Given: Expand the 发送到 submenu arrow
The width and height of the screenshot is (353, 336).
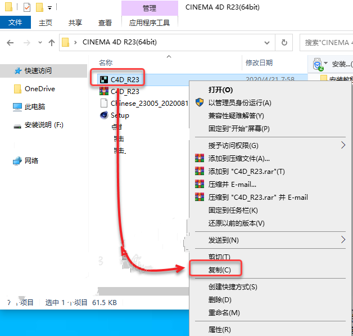Looking at the screenshot, I should click(343, 240).
